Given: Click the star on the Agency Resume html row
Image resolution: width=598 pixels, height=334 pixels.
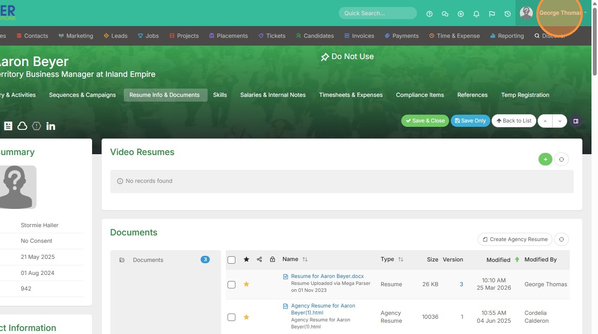Looking at the screenshot, I should 246,317.
